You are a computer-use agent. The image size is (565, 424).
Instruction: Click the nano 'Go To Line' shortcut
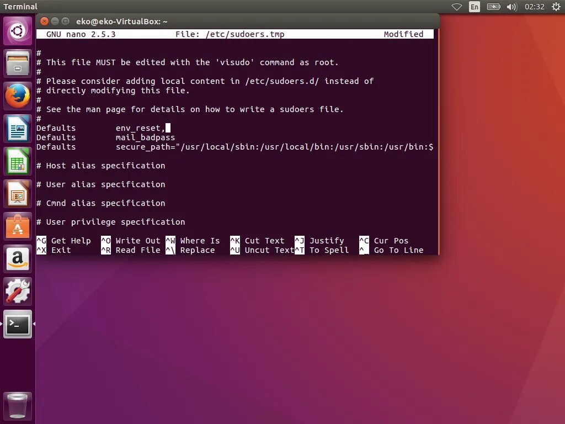coord(391,250)
